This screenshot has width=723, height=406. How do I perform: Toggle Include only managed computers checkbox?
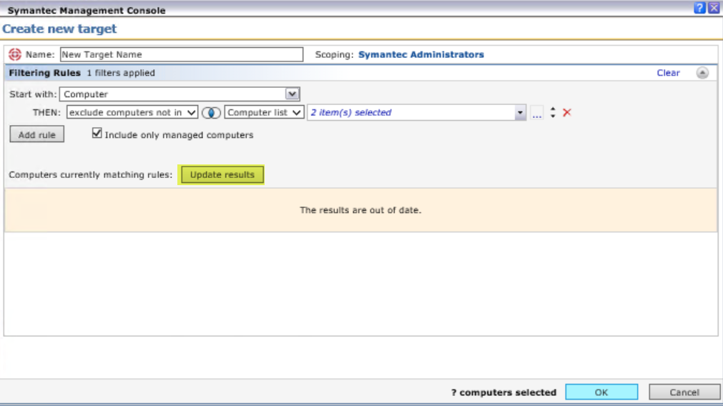(97, 133)
